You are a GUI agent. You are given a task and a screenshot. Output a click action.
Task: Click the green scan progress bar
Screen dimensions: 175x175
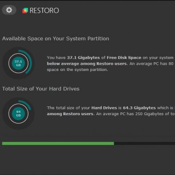coord(58,143)
